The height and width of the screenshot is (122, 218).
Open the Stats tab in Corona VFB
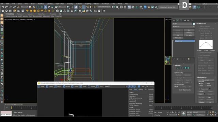[135, 89]
